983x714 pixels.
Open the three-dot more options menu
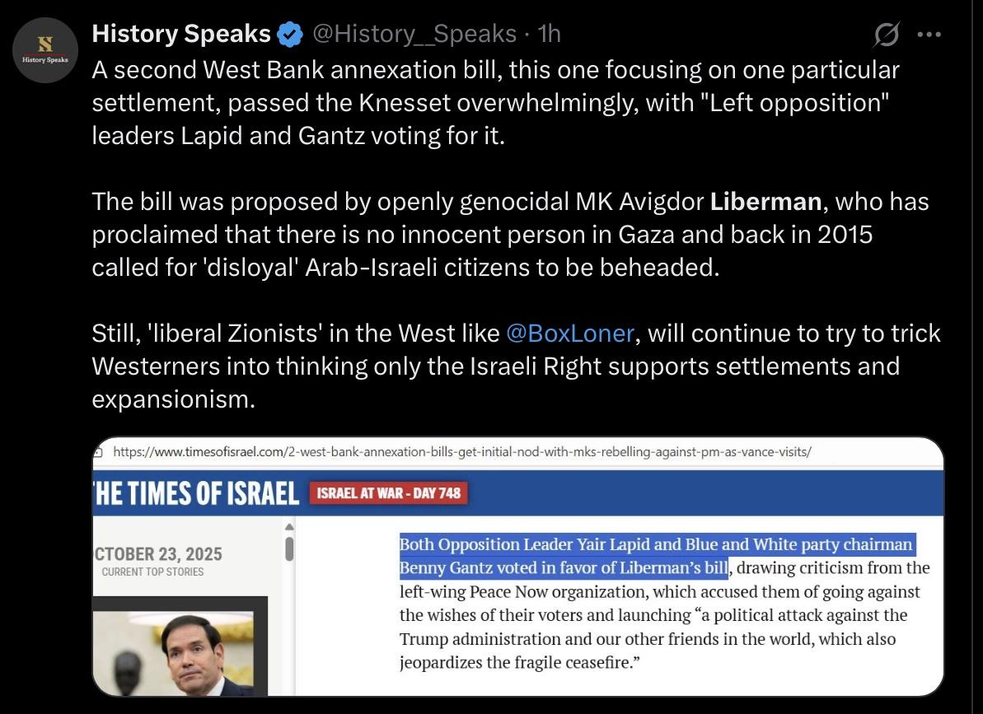click(x=929, y=35)
